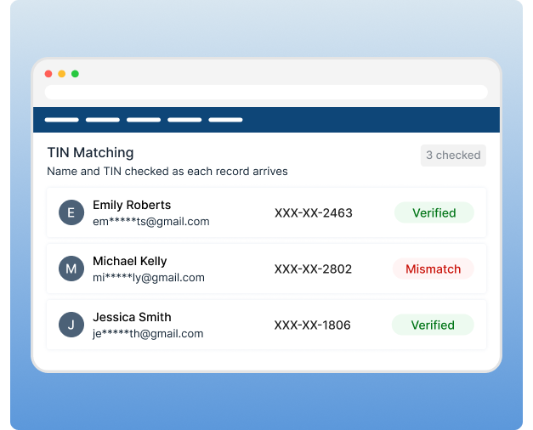The width and height of the screenshot is (533, 430).
Task: Click the Michael Kelly avatar icon
Action: click(x=71, y=269)
